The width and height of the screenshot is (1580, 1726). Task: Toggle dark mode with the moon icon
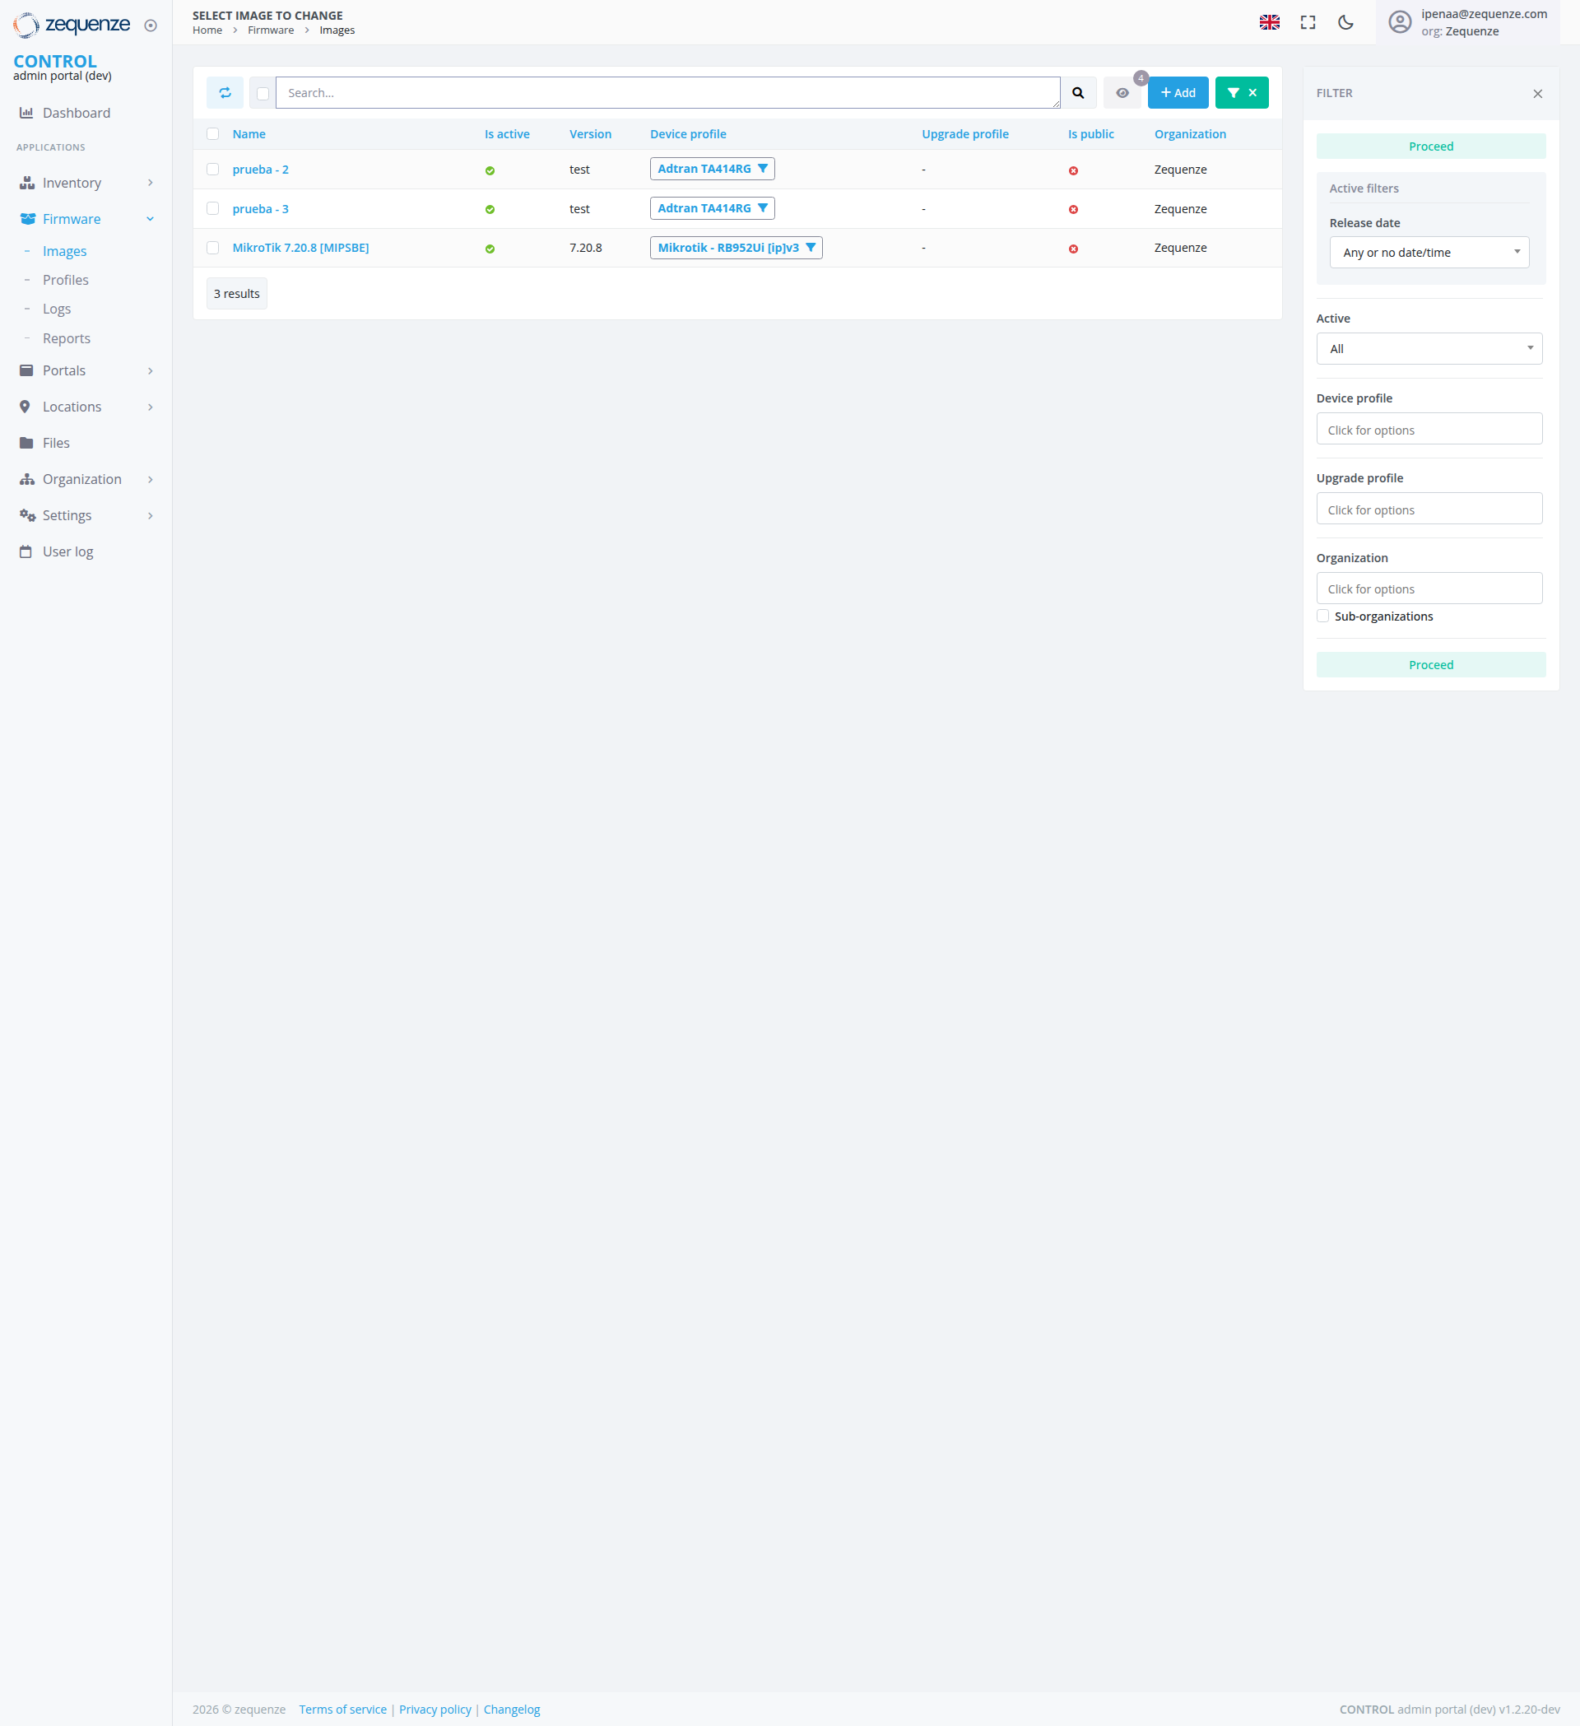1345,22
